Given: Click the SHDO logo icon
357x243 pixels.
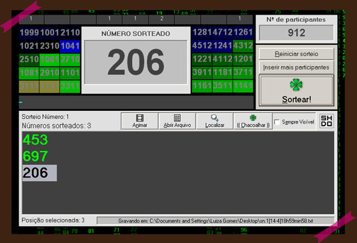Looking at the screenshot, I should coord(326,121).
